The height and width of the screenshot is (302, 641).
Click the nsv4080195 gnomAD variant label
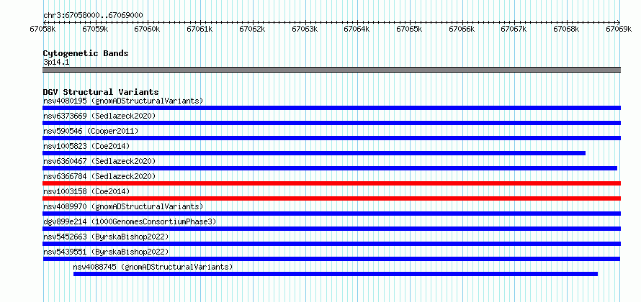(x=123, y=101)
